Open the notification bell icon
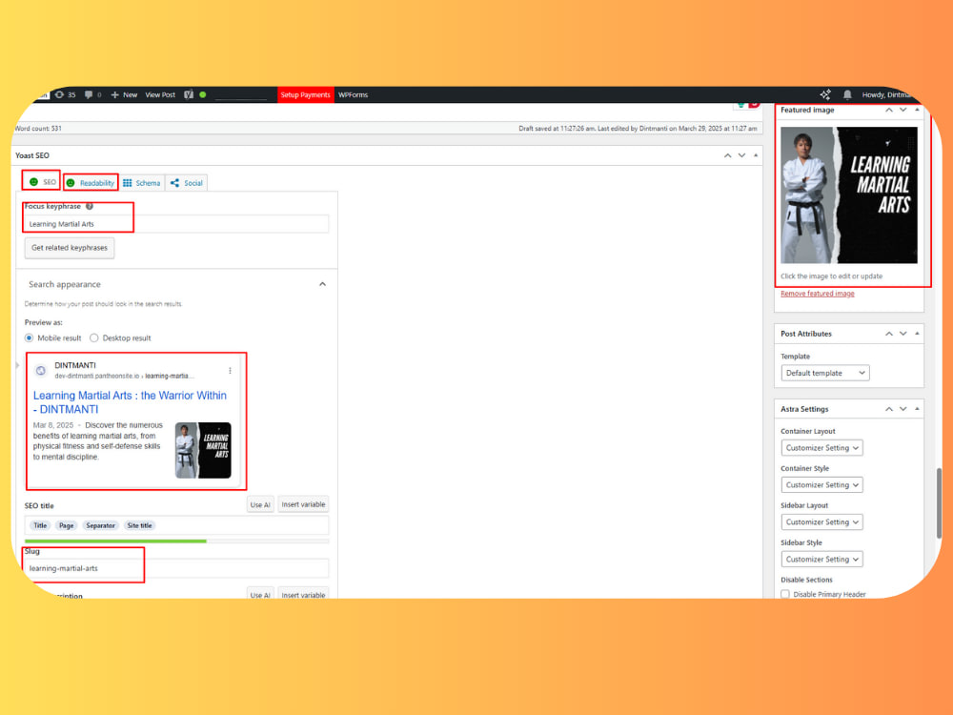The height and width of the screenshot is (715, 953). (847, 94)
